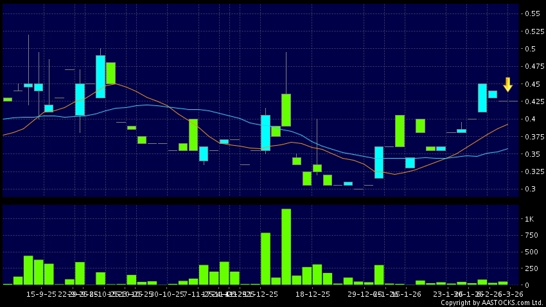The width and height of the screenshot is (546, 307).
Task: Select the tallest green volume bar
Action: point(286,247)
